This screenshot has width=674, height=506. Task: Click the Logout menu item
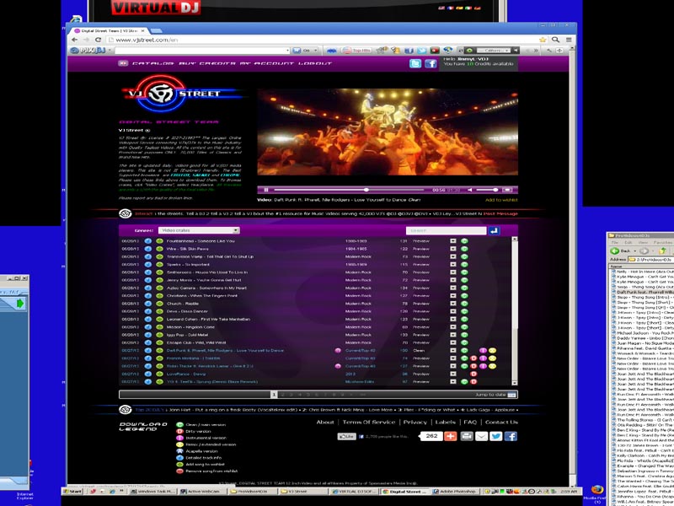coord(315,64)
